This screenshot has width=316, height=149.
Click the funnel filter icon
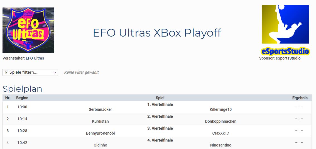point(6,72)
